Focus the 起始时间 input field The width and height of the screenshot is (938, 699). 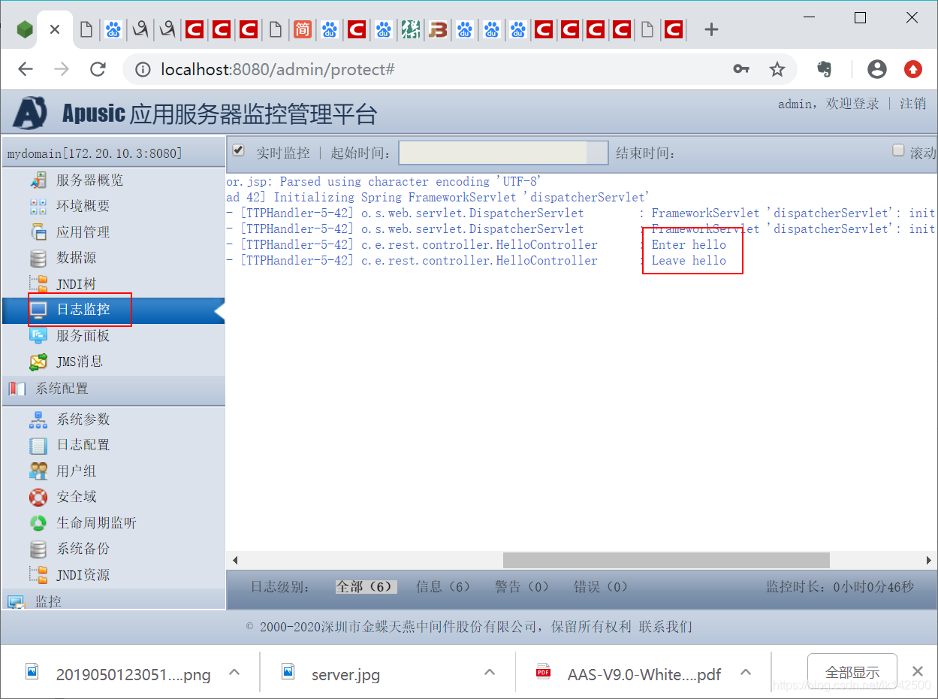click(x=503, y=153)
